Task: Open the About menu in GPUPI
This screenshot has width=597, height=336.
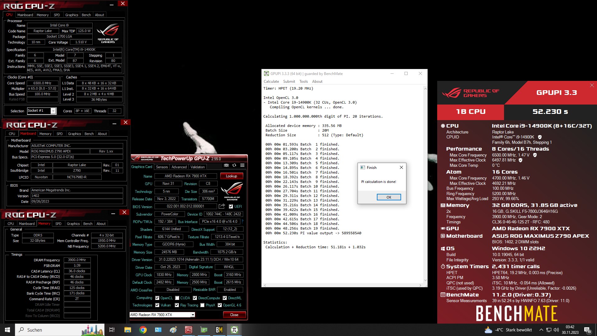Action: click(317, 82)
